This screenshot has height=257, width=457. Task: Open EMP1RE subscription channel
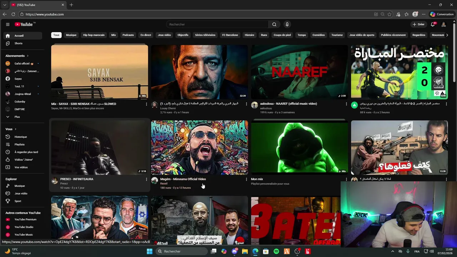22,109
